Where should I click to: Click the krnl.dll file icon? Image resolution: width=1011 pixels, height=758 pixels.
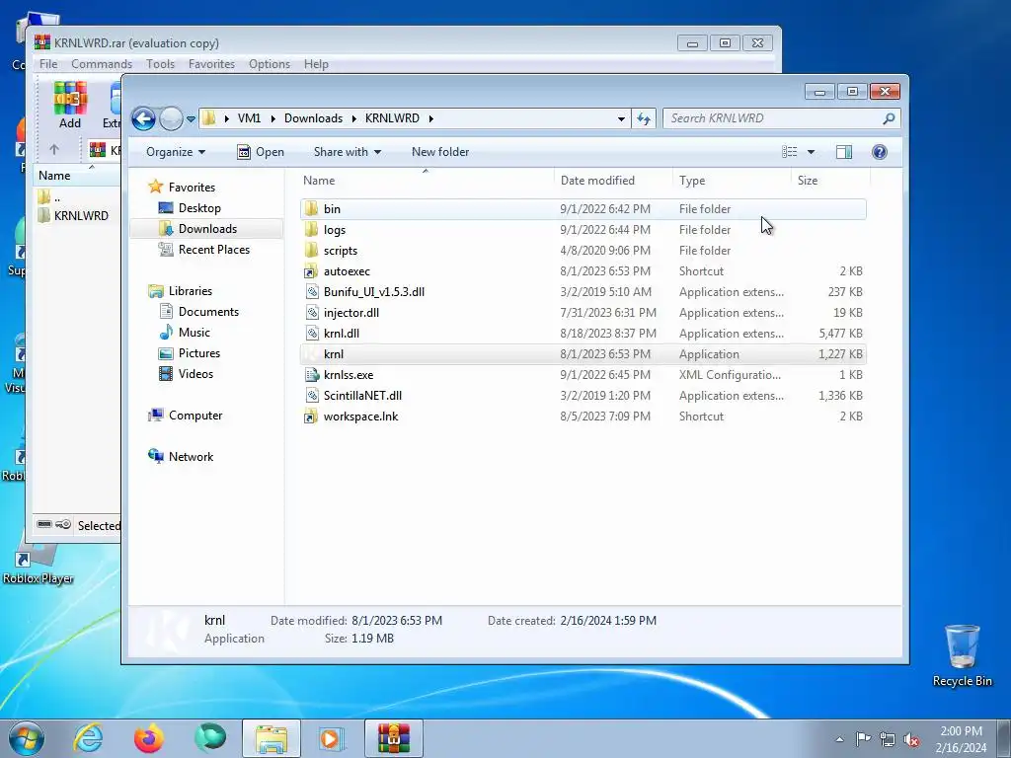[311, 334]
